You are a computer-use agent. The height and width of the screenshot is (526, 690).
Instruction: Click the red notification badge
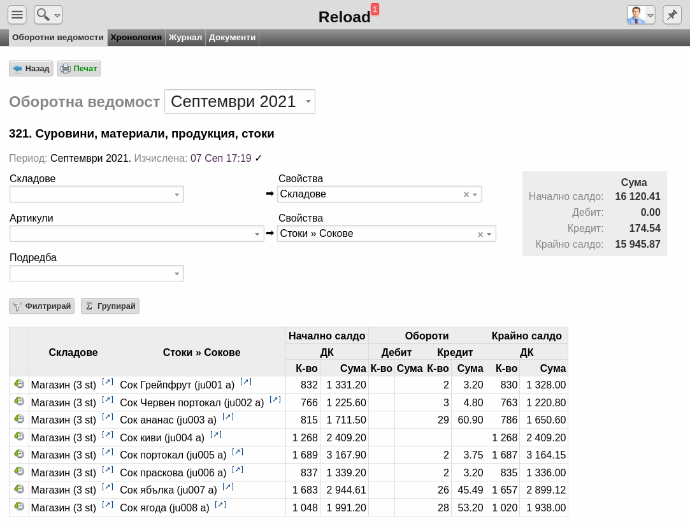[375, 9]
